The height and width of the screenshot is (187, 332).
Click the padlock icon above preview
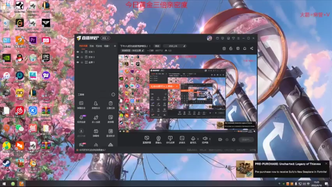(231, 49)
